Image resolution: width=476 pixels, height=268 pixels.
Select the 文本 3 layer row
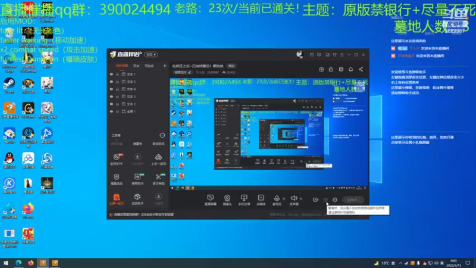click(138, 96)
